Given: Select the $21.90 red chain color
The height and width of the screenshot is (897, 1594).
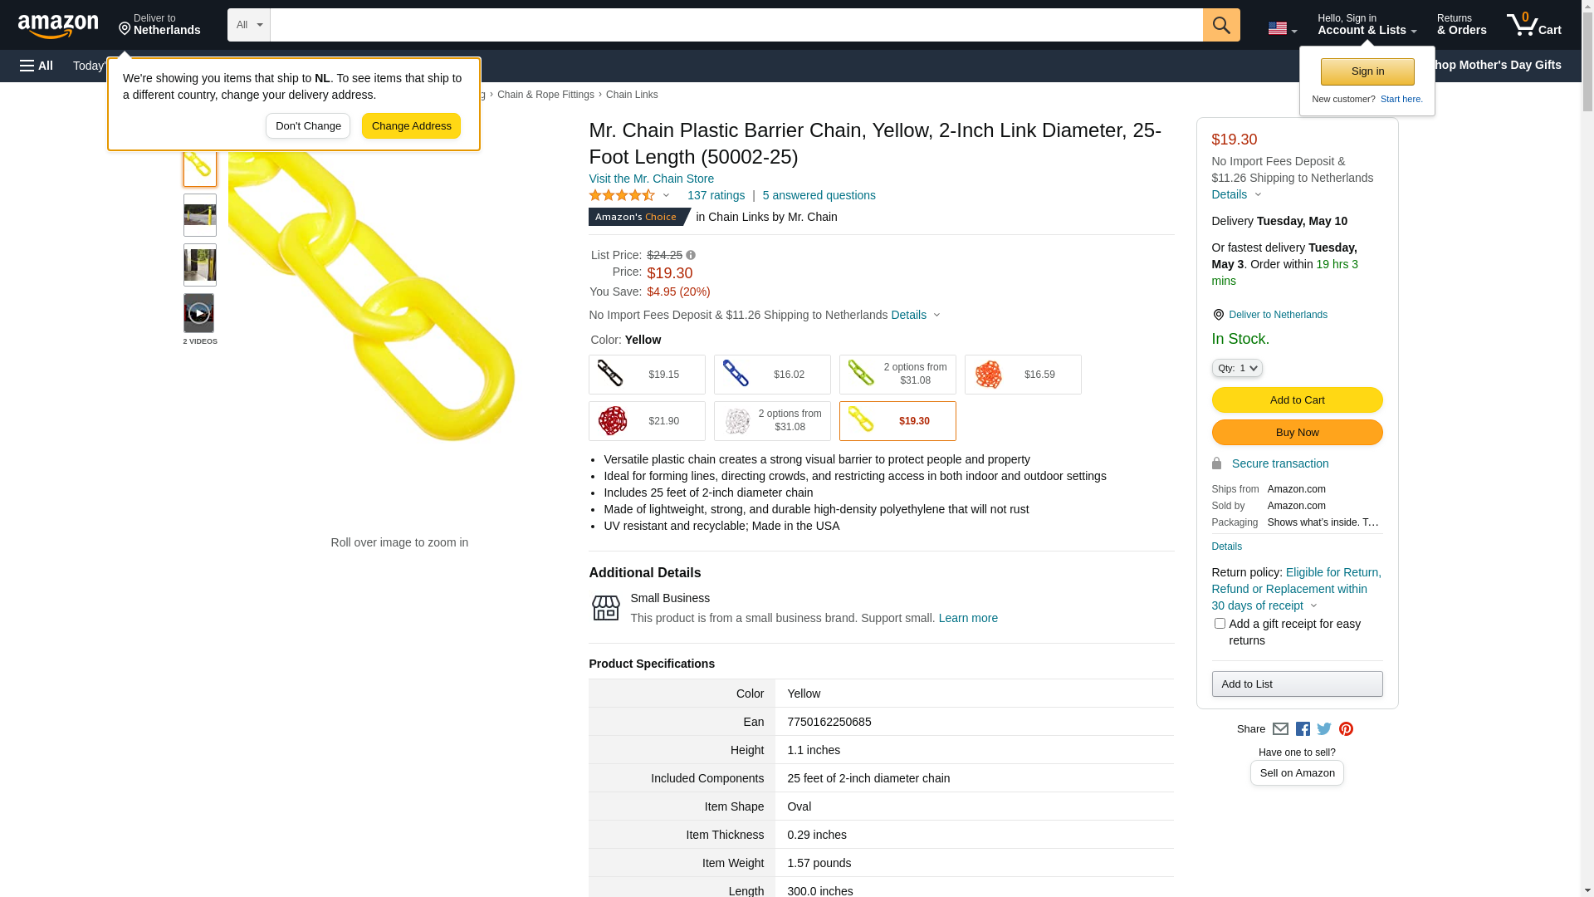Looking at the screenshot, I should tap(647, 421).
